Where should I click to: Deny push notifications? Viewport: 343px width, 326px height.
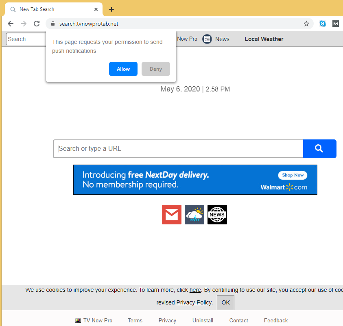click(x=155, y=69)
